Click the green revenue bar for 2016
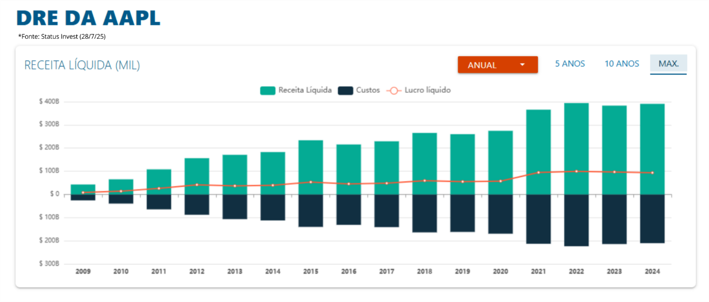This screenshot has width=709, height=302. [349, 170]
